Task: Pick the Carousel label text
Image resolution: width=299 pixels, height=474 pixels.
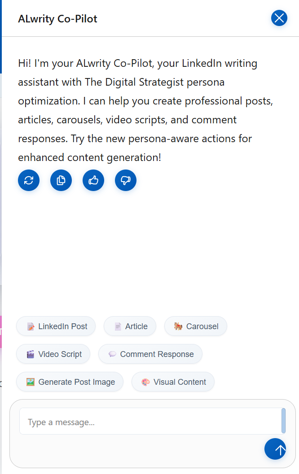Action: tap(202, 326)
